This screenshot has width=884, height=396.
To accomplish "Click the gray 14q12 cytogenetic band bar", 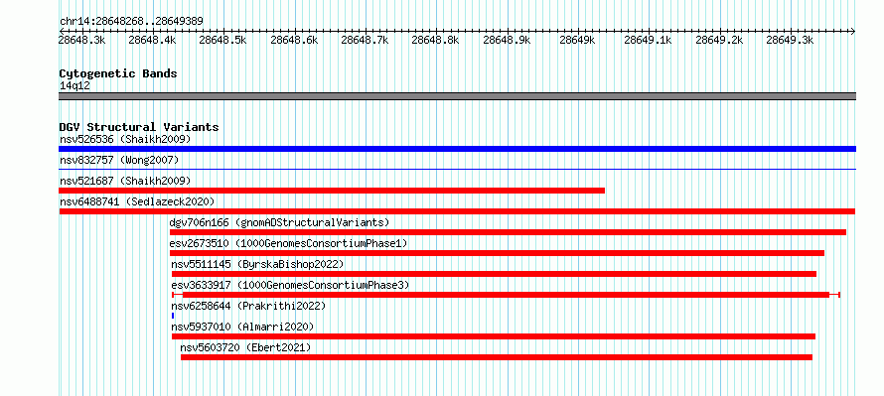I will (457, 96).
